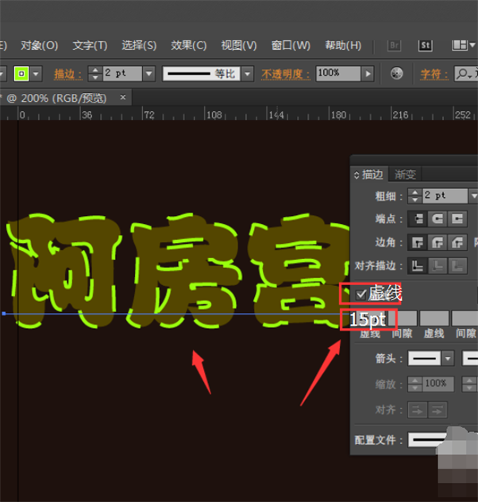Click first 对齐 arrowhead alignment icon
The width and height of the screenshot is (478, 502).
[x=418, y=410]
